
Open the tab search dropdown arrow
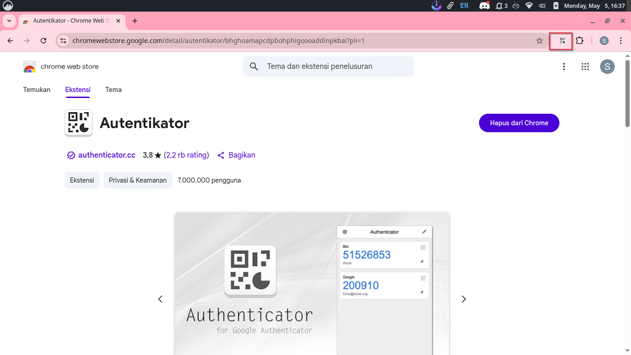click(x=9, y=21)
